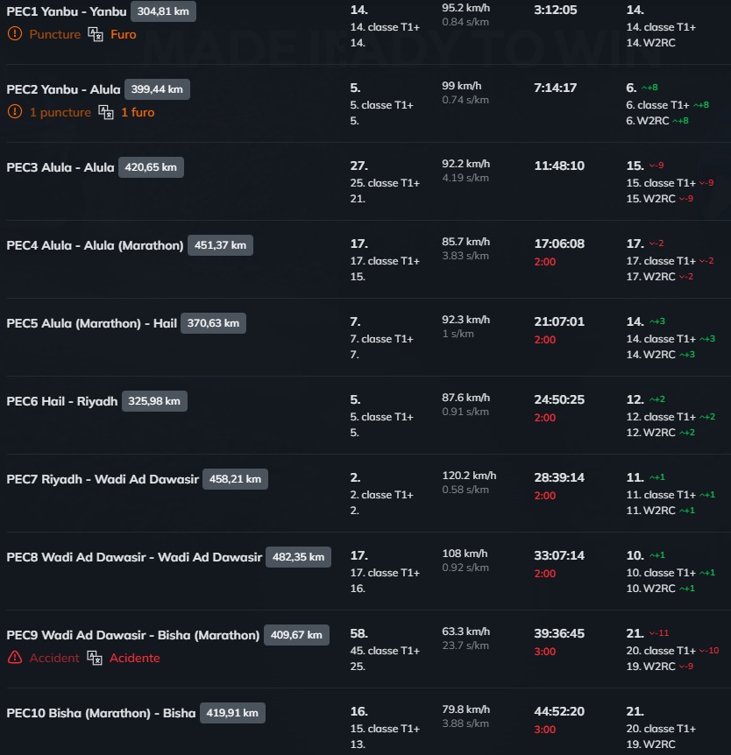
Task: Click the red 3:00 penalty in PEC10
Action: point(544,730)
